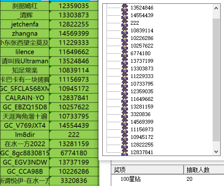Click the vertical scrollbar thumb in winner list

click(216, 80)
